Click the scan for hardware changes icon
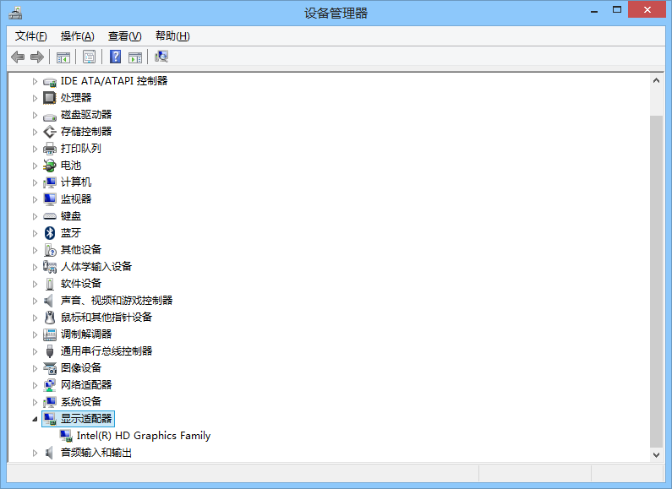672x489 pixels. pyautogui.click(x=161, y=57)
